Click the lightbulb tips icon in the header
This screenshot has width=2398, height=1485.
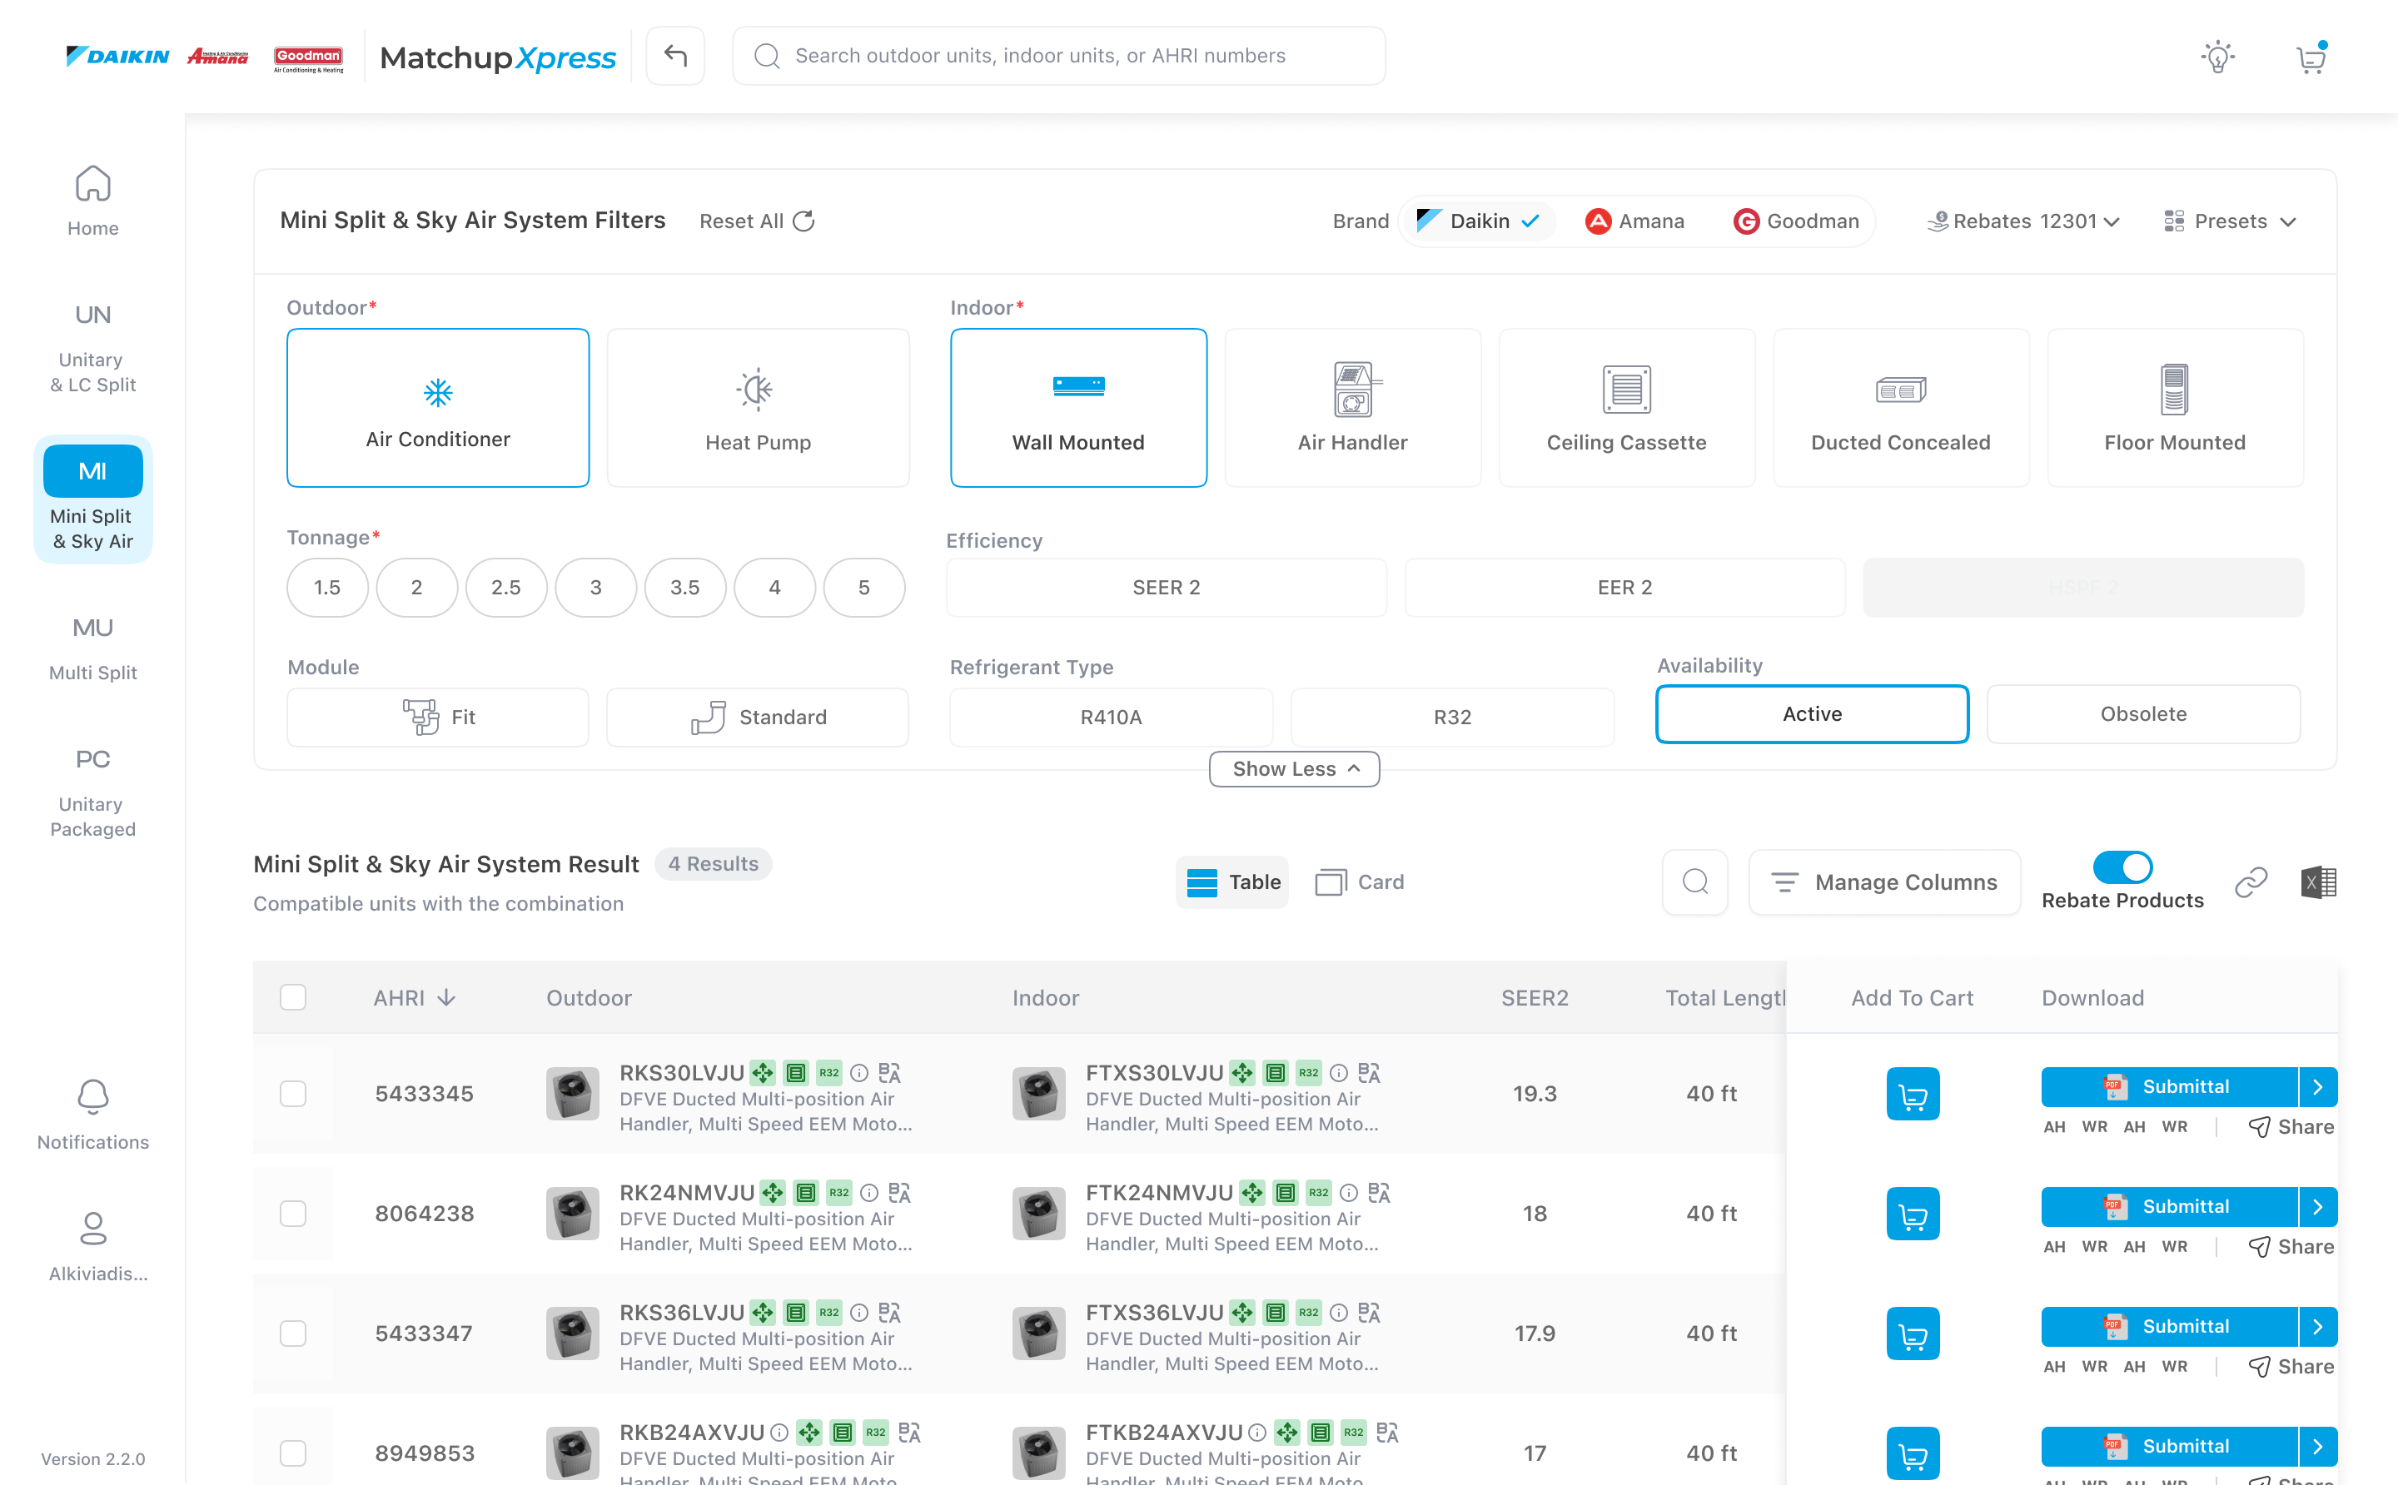click(x=2217, y=56)
